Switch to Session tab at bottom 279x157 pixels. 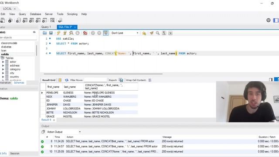[x=15, y=154]
